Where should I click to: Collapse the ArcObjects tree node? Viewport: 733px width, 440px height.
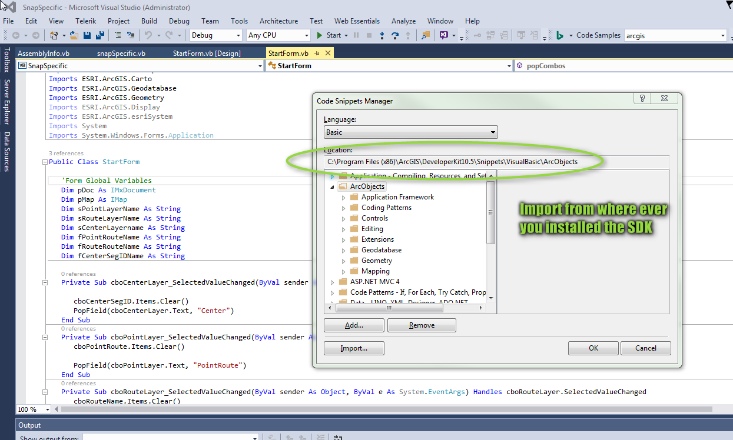[332, 186]
